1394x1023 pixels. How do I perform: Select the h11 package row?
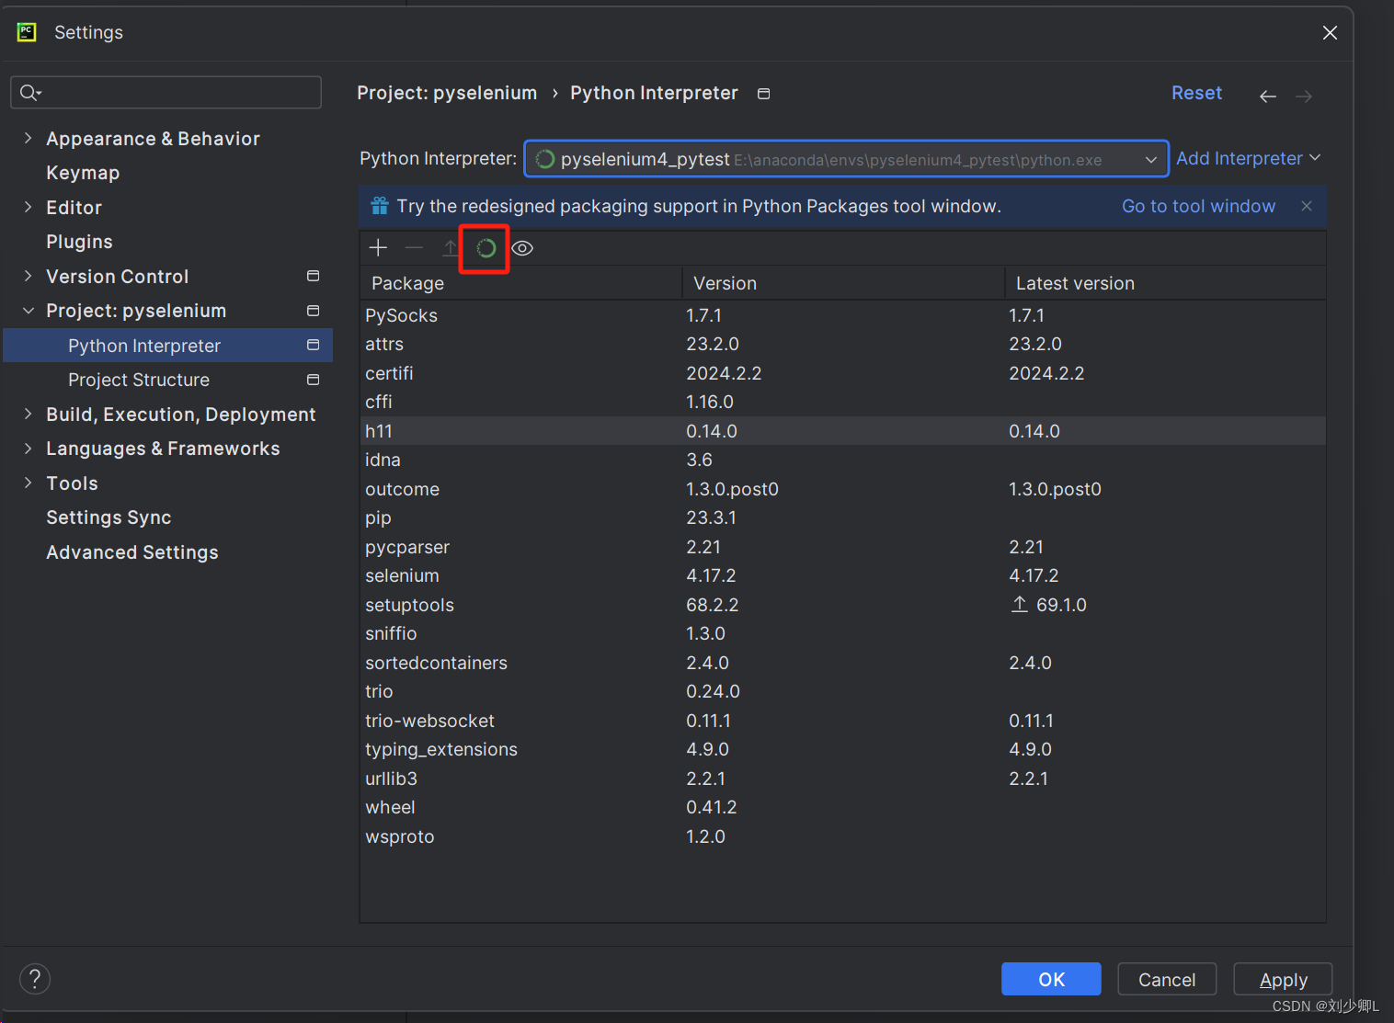click(843, 431)
